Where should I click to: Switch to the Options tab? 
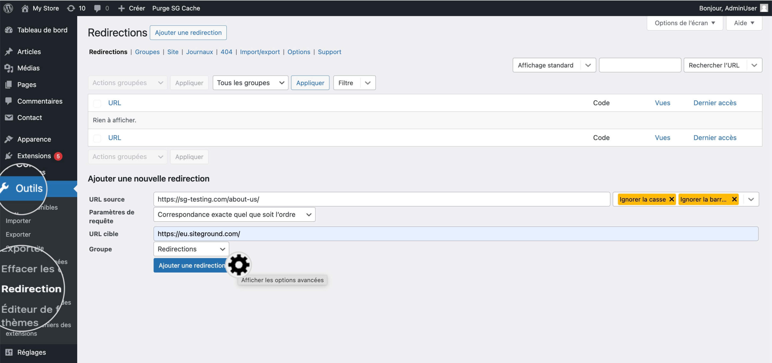pyautogui.click(x=299, y=52)
